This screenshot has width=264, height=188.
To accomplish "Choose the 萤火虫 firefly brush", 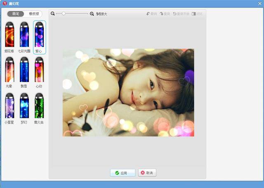I will (39, 106).
